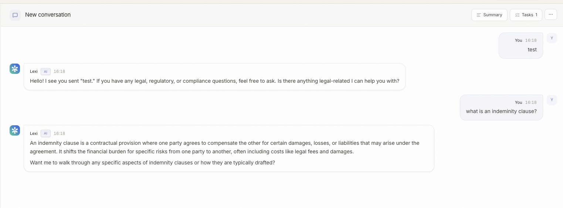
Task: Click the 16:18 timestamp on the indemnity question
Action: click(530, 102)
